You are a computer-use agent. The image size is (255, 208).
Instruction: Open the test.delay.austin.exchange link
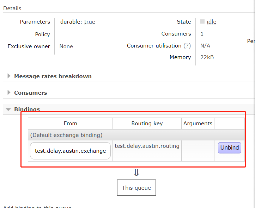point(70,151)
